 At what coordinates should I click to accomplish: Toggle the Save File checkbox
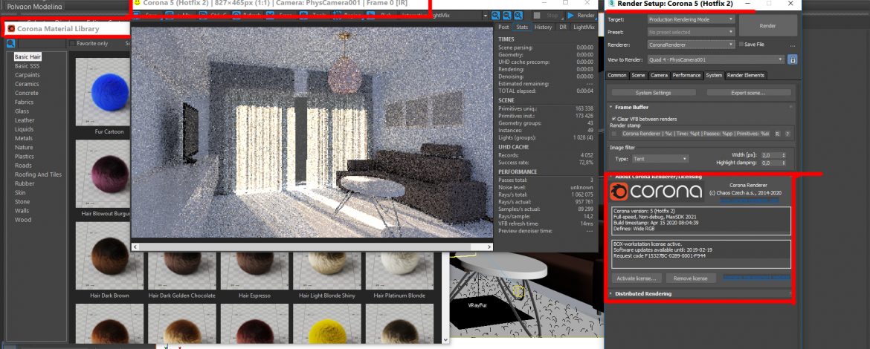[x=741, y=45]
